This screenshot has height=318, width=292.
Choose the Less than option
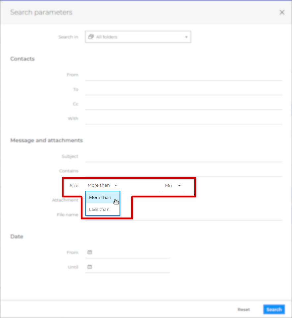click(99, 210)
